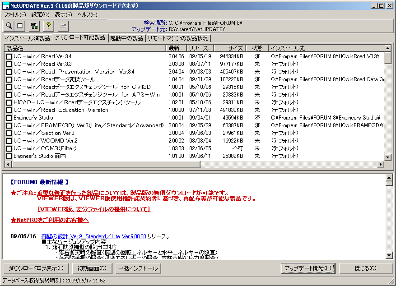Open the VIEWER版、差分ファイルの提供について link
396x286 pixels.
pos(94,209)
